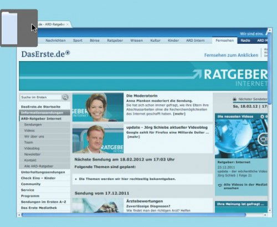Close the ARD-Ratgeber browser tab
277x227 pixels.
[x=68, y=24]
